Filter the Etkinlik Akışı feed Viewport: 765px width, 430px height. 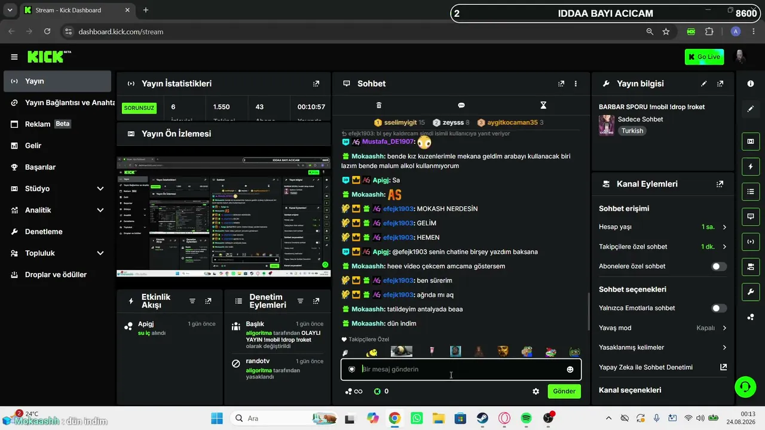coord(192,301)
